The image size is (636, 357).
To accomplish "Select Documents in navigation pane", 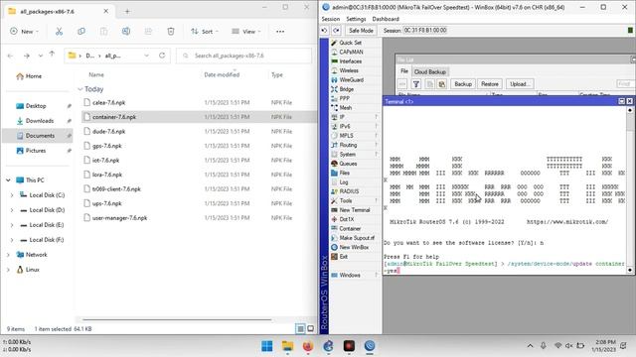I will pyautogui.click(x=38, y=136).
